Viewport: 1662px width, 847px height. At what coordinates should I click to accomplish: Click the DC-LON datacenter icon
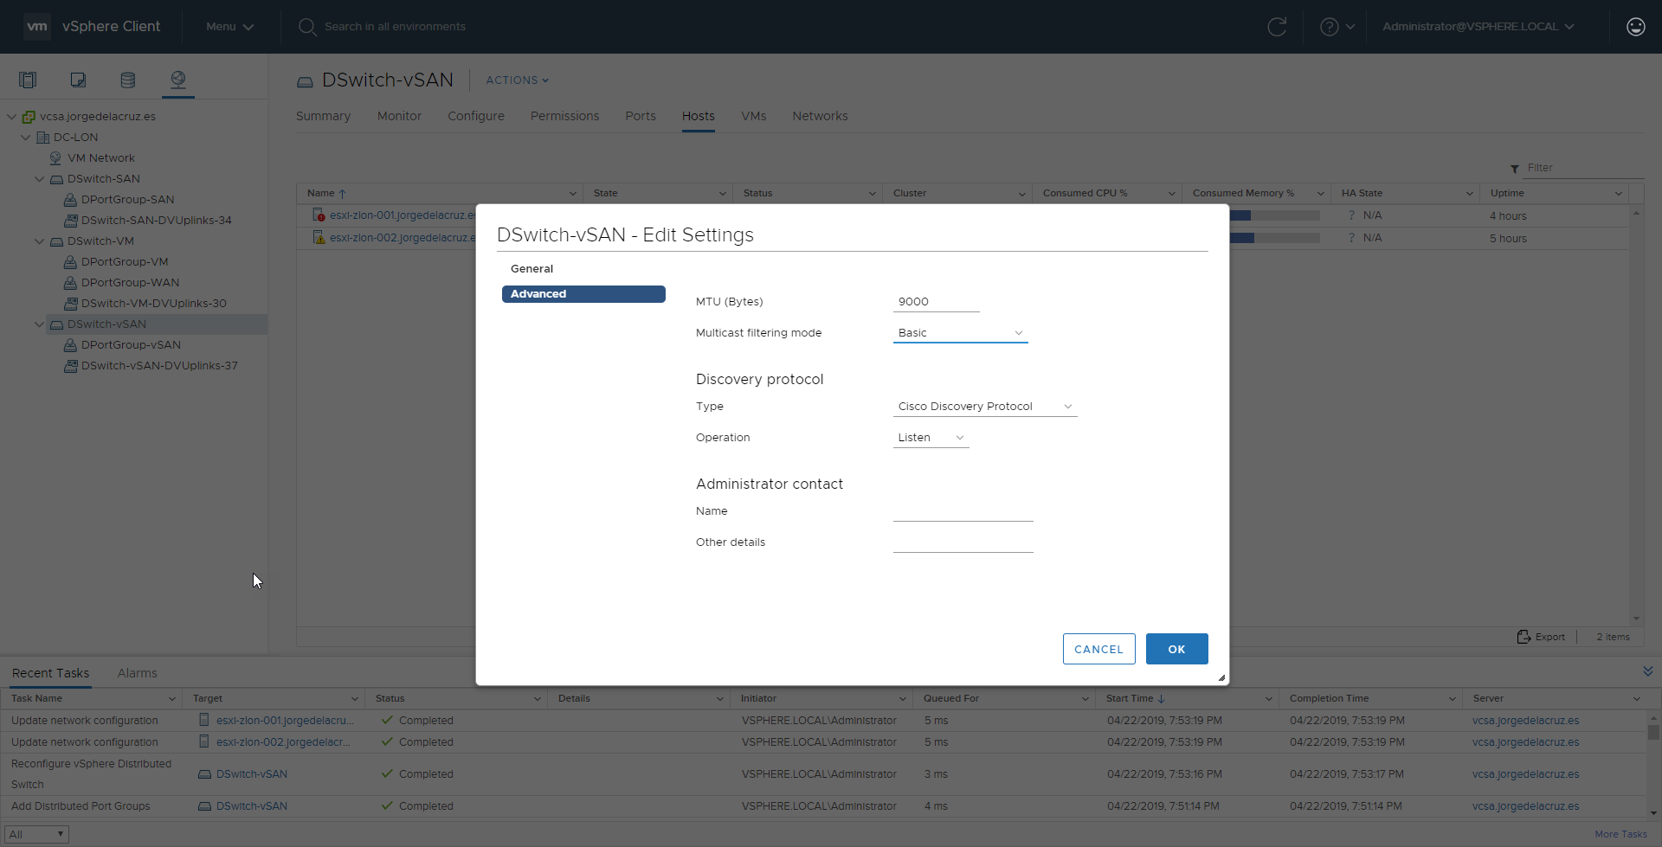42,138
